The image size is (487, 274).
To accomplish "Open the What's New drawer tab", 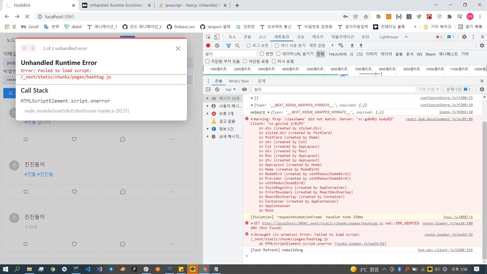I will pos(239,81).
